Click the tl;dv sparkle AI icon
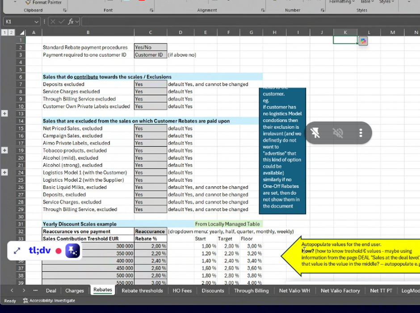420x313 pixels. coord(73,251)
